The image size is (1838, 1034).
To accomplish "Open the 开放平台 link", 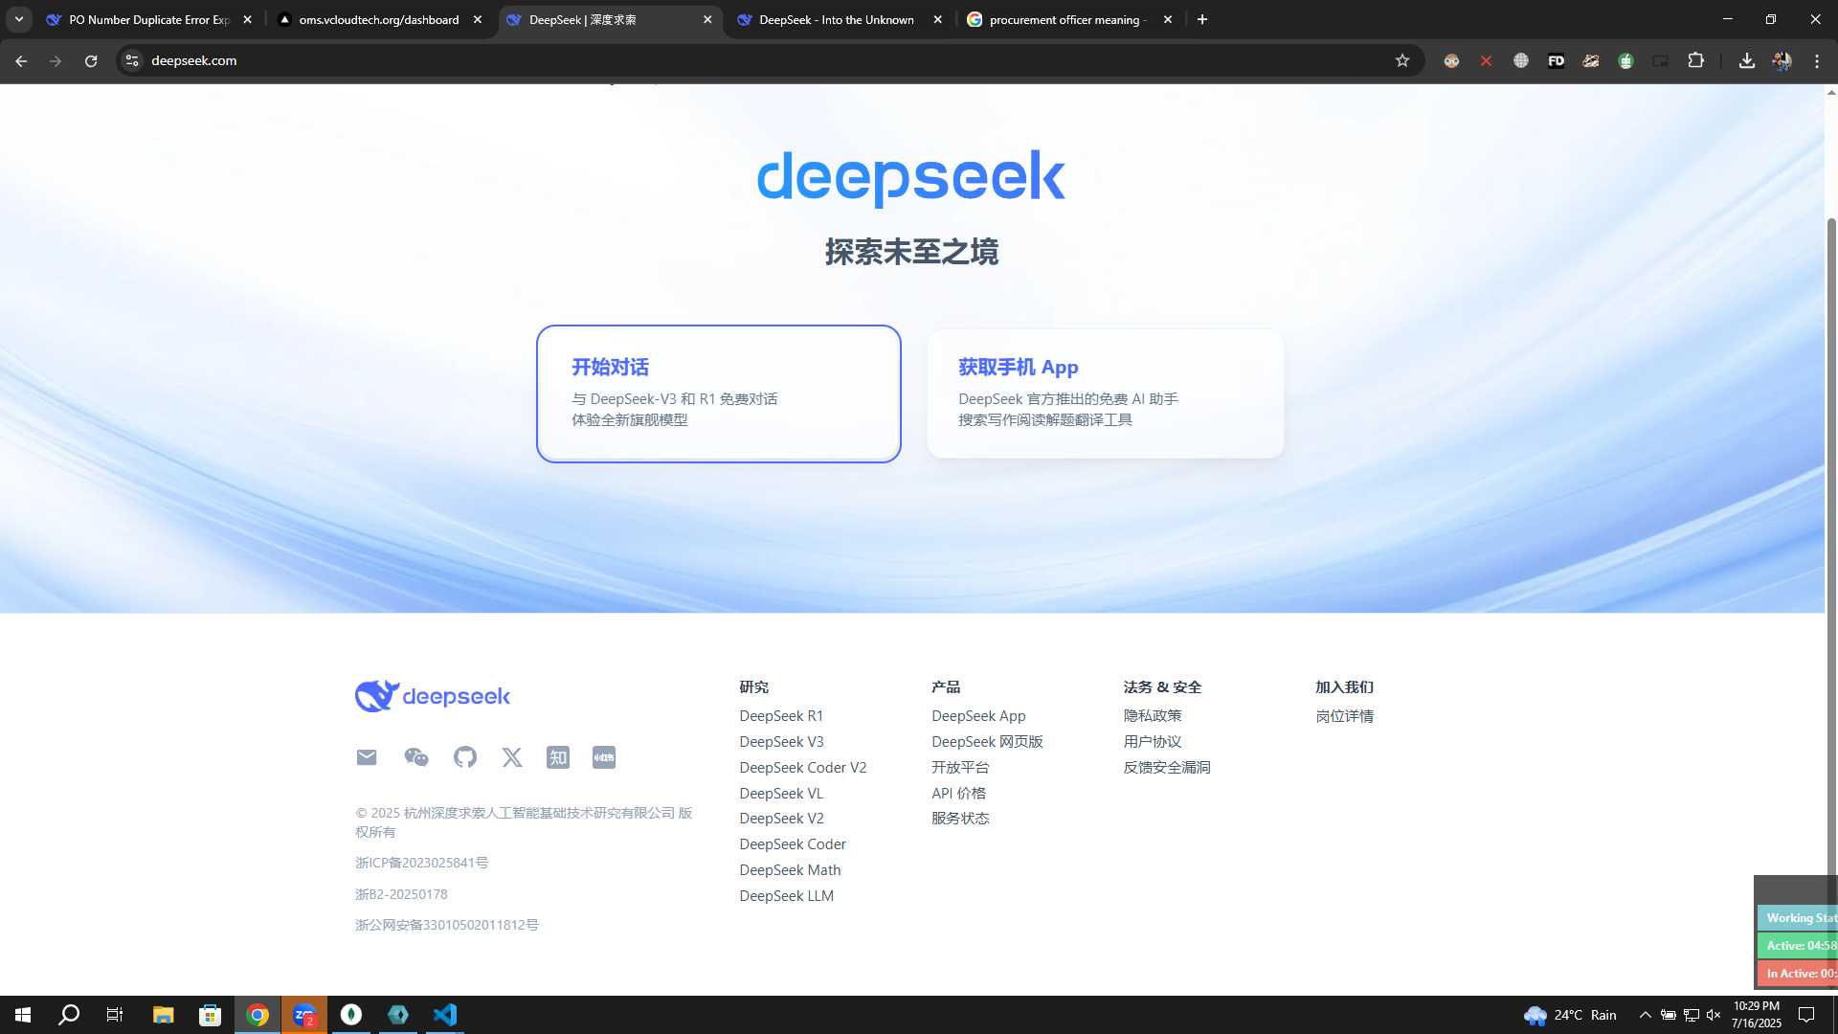I will pyautogui.click(x=960, y=768).
